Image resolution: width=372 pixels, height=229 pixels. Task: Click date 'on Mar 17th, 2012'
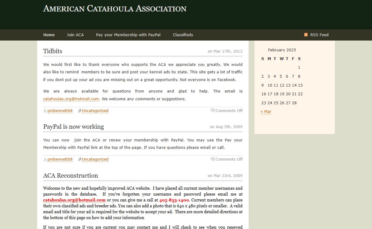225,51
